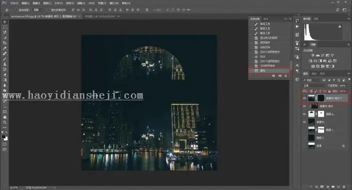This screenshot has width=352, height=190.
Task: Open the 窗口 menu
Action: [x=114, y=3]
